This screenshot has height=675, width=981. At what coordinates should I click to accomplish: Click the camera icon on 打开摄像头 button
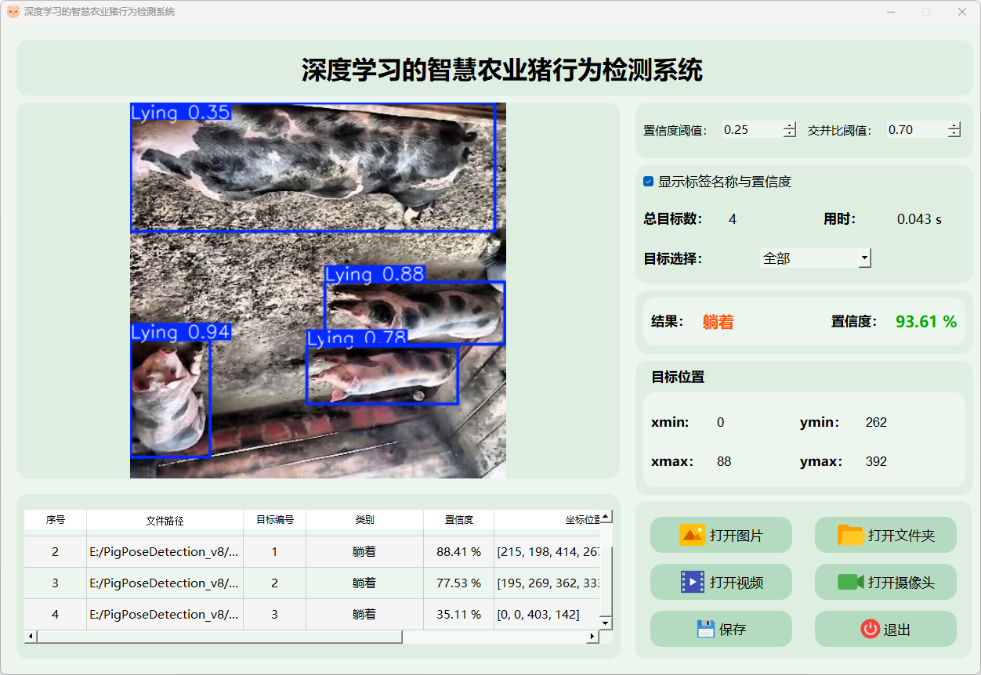pyautogui.click(x=850, y=582)
